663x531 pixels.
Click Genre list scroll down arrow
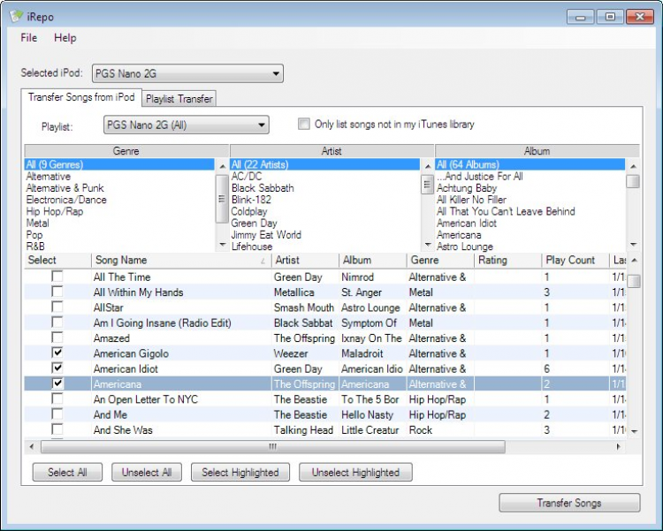point(222,245)
